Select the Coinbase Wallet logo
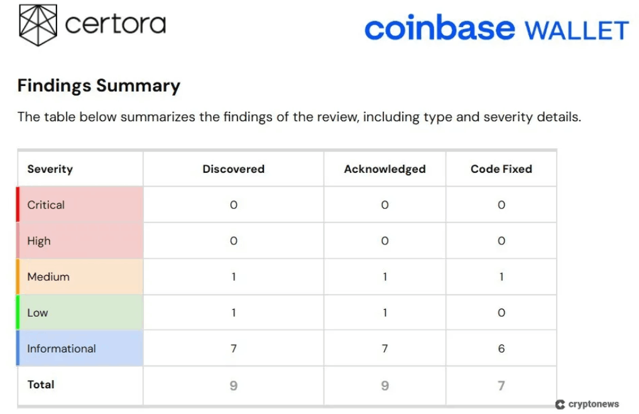Screen dimensions: 639x414 [x=496, y=26]
